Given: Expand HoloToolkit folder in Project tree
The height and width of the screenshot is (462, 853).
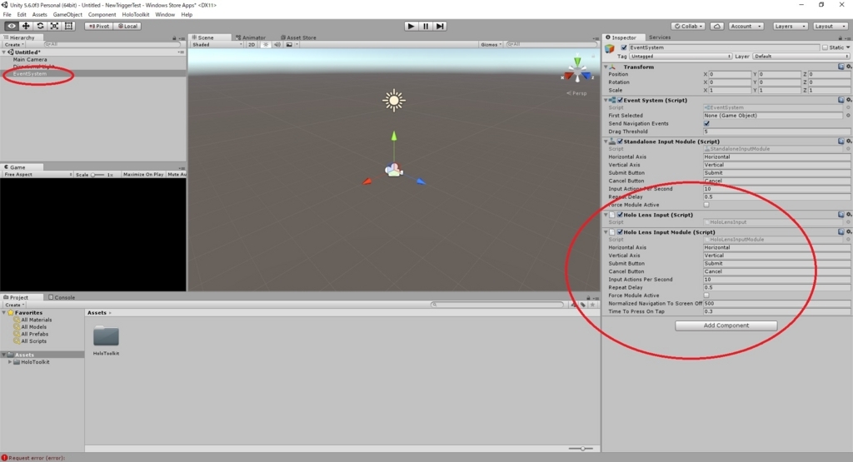Looking at the screenshot, I should 10,362.
